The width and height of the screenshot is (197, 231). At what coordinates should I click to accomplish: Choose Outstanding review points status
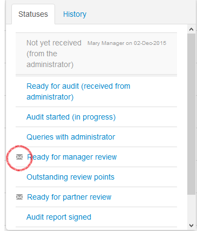point(70,177)
